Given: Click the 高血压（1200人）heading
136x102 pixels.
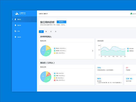Looking at the screenshot, I should click(47, 63).
